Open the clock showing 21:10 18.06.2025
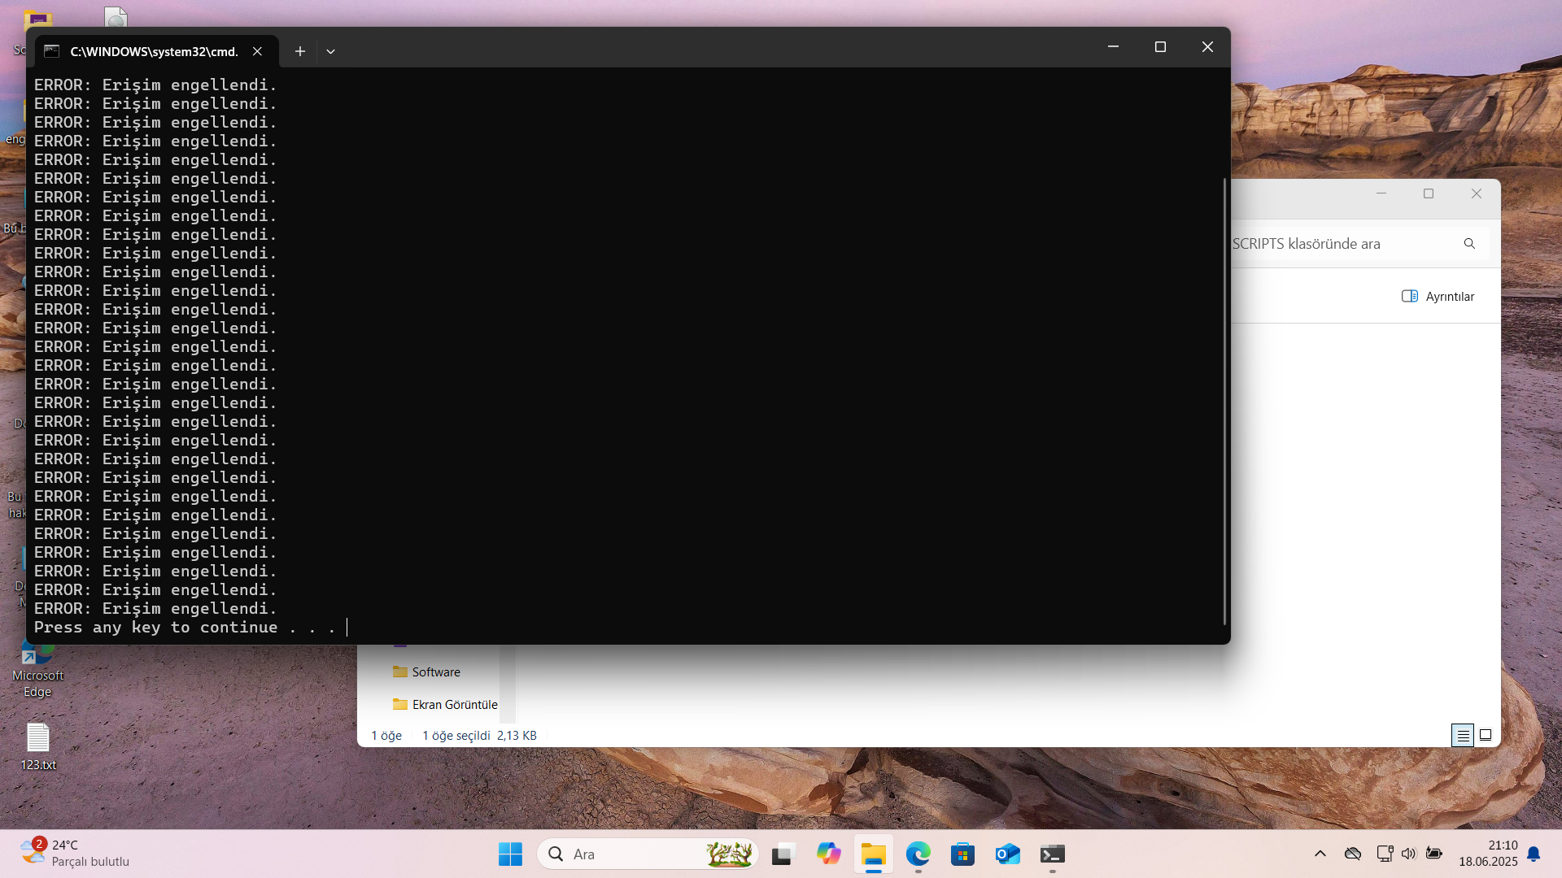Image resolution: width=1562 pixels, height=878 pixels. [1488, 854]
